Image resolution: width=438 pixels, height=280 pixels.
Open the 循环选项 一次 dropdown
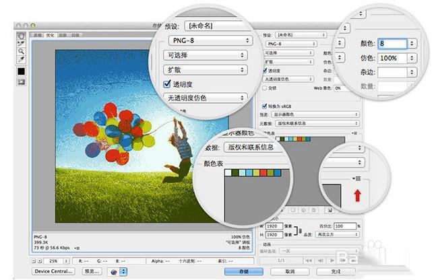[x=319, y=251]
